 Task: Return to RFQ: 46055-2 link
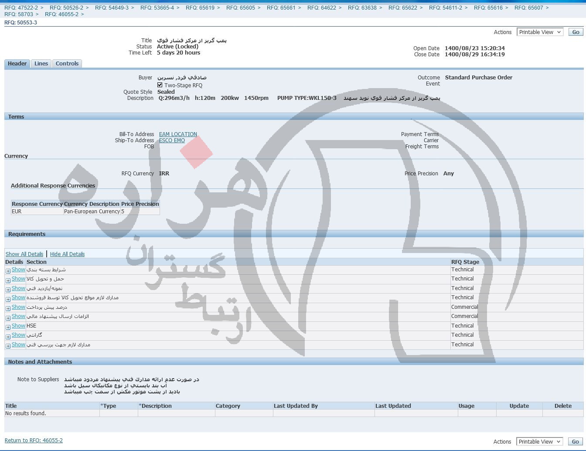pos(34,441)
